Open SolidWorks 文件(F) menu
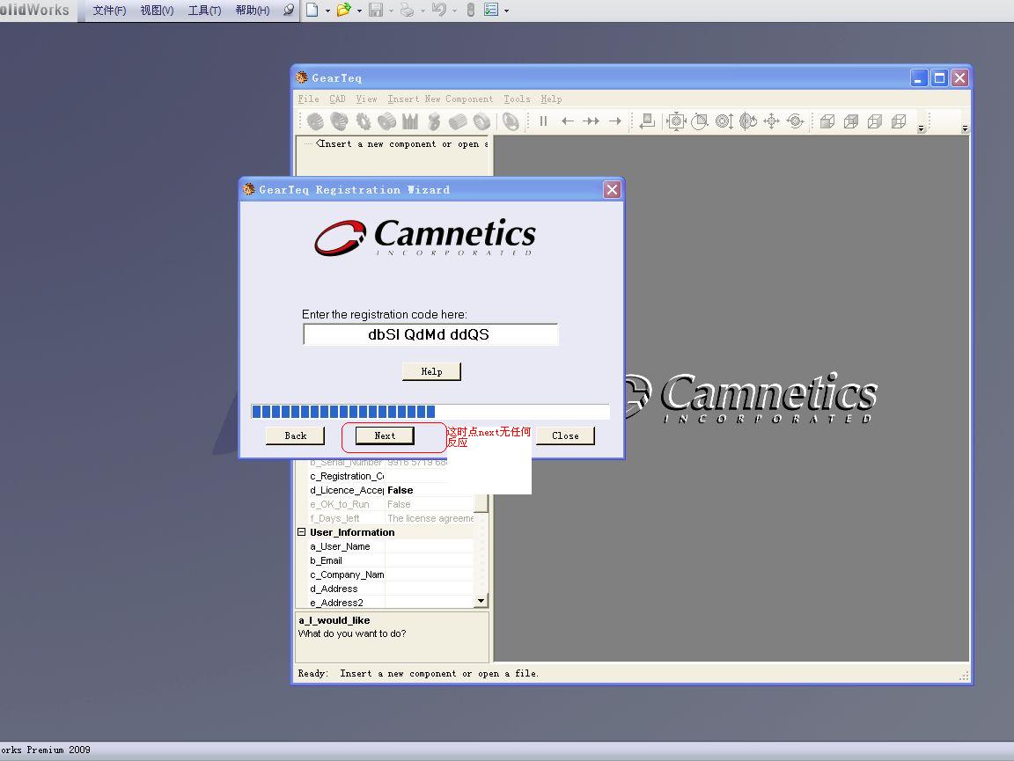The image size is (1014, 761). tap(109, 11)
